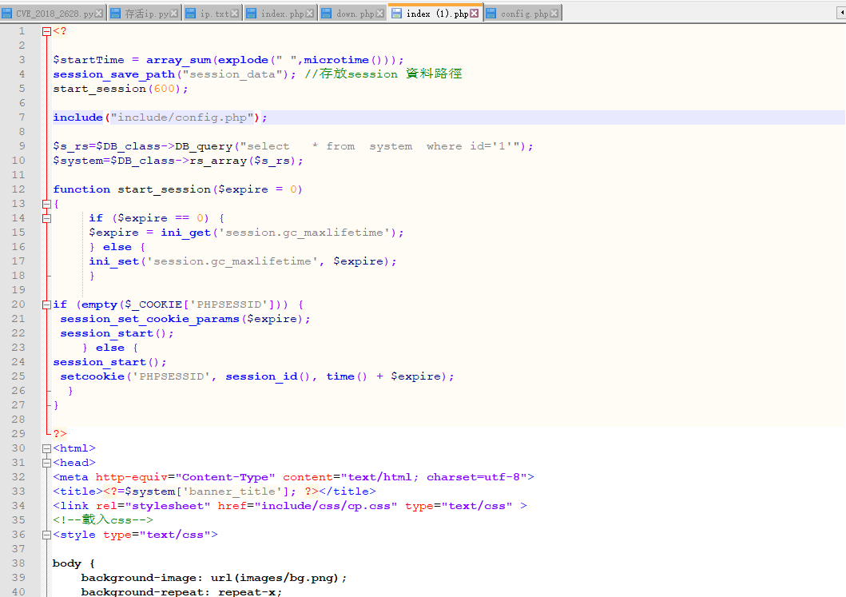Click the disk icon on ip.txt tab
The image size is (846, 597).
click(x=191, y=14)
